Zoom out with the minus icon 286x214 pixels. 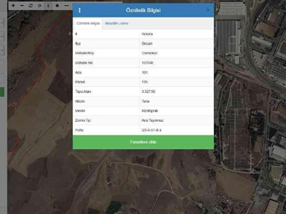[x=22, y=5]
